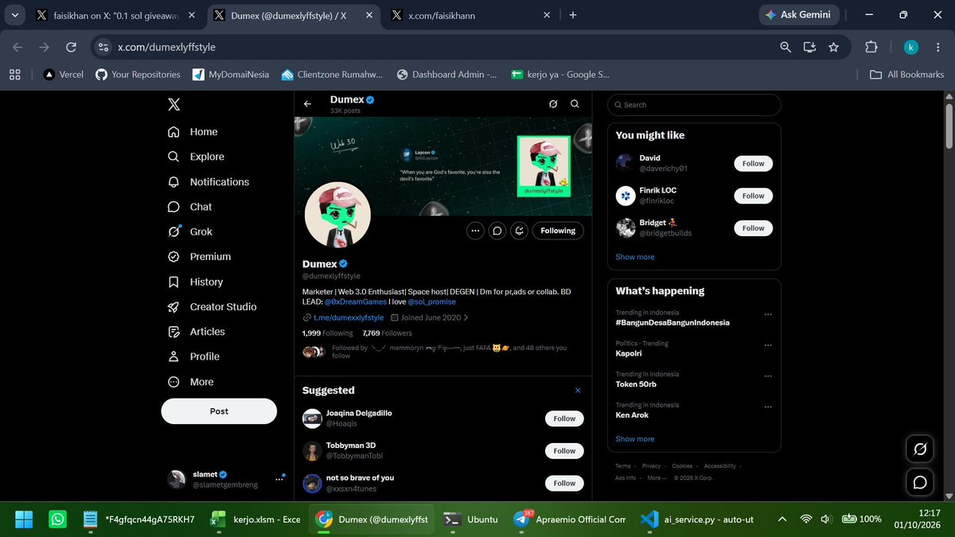Screen dimensions: 955x537
Task: Open options for Kapolri trend
Action: tap(768, 344)
